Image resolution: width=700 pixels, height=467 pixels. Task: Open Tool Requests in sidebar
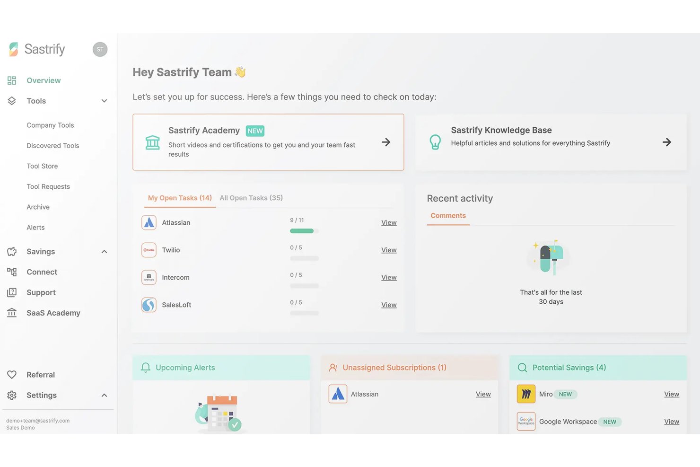[48, 186]
